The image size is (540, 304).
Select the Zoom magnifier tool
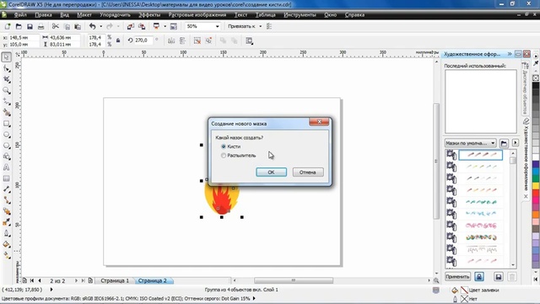point(7,90)
